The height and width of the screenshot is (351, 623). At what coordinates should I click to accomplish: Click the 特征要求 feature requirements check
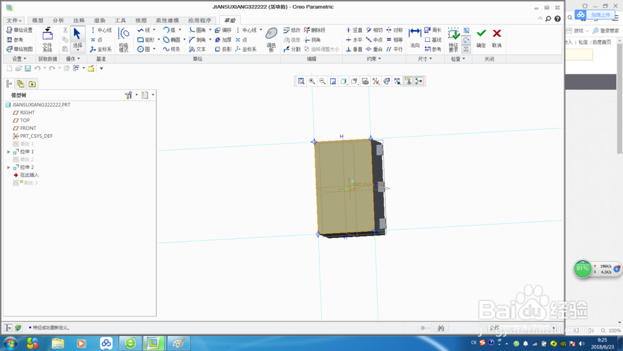454,40
